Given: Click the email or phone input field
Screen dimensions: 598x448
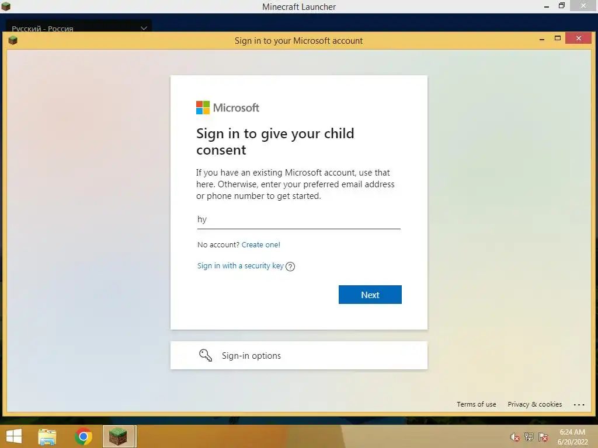Looking at the screenshot, I should [x=298, y=219].
